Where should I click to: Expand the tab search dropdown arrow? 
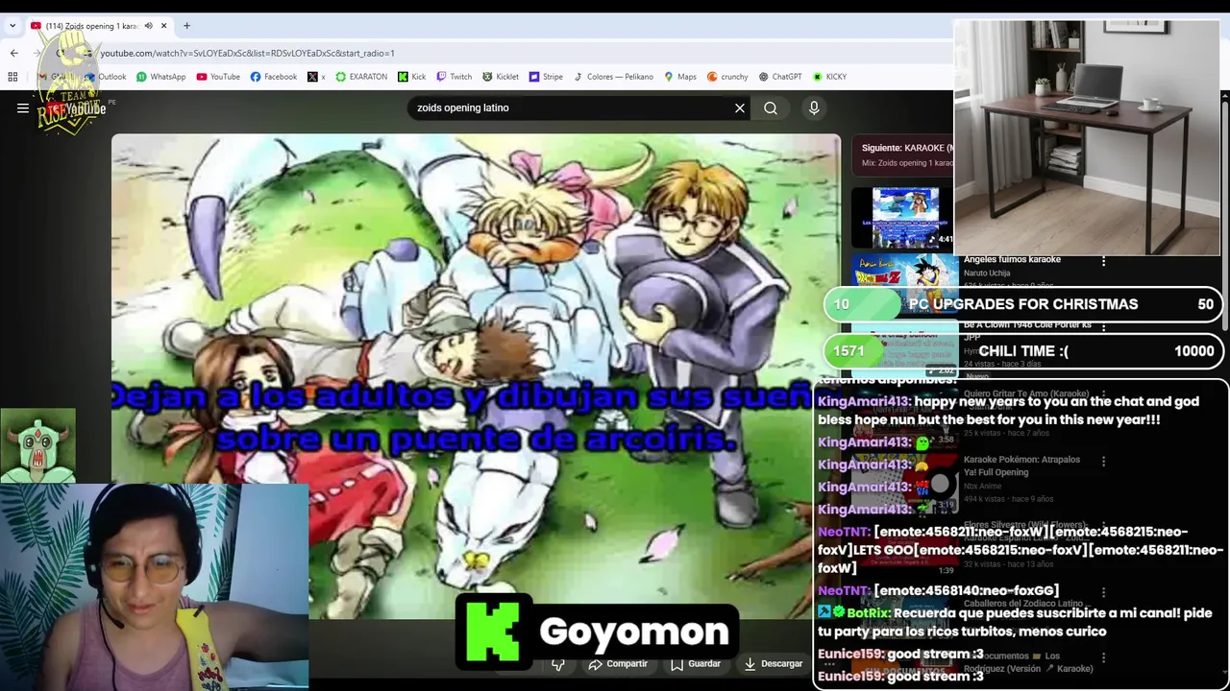(12, 26)
